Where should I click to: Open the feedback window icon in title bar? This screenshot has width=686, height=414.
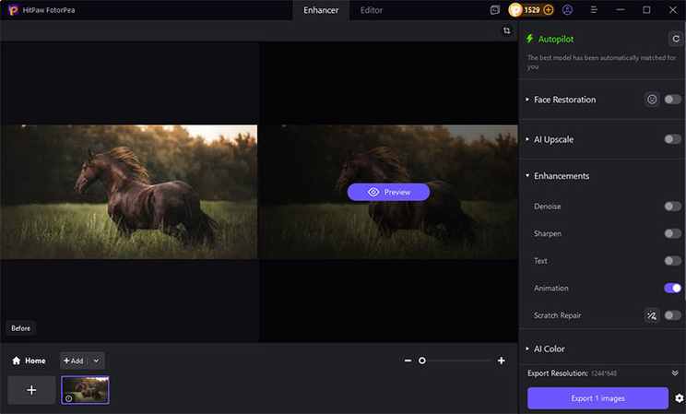point(495,9)
